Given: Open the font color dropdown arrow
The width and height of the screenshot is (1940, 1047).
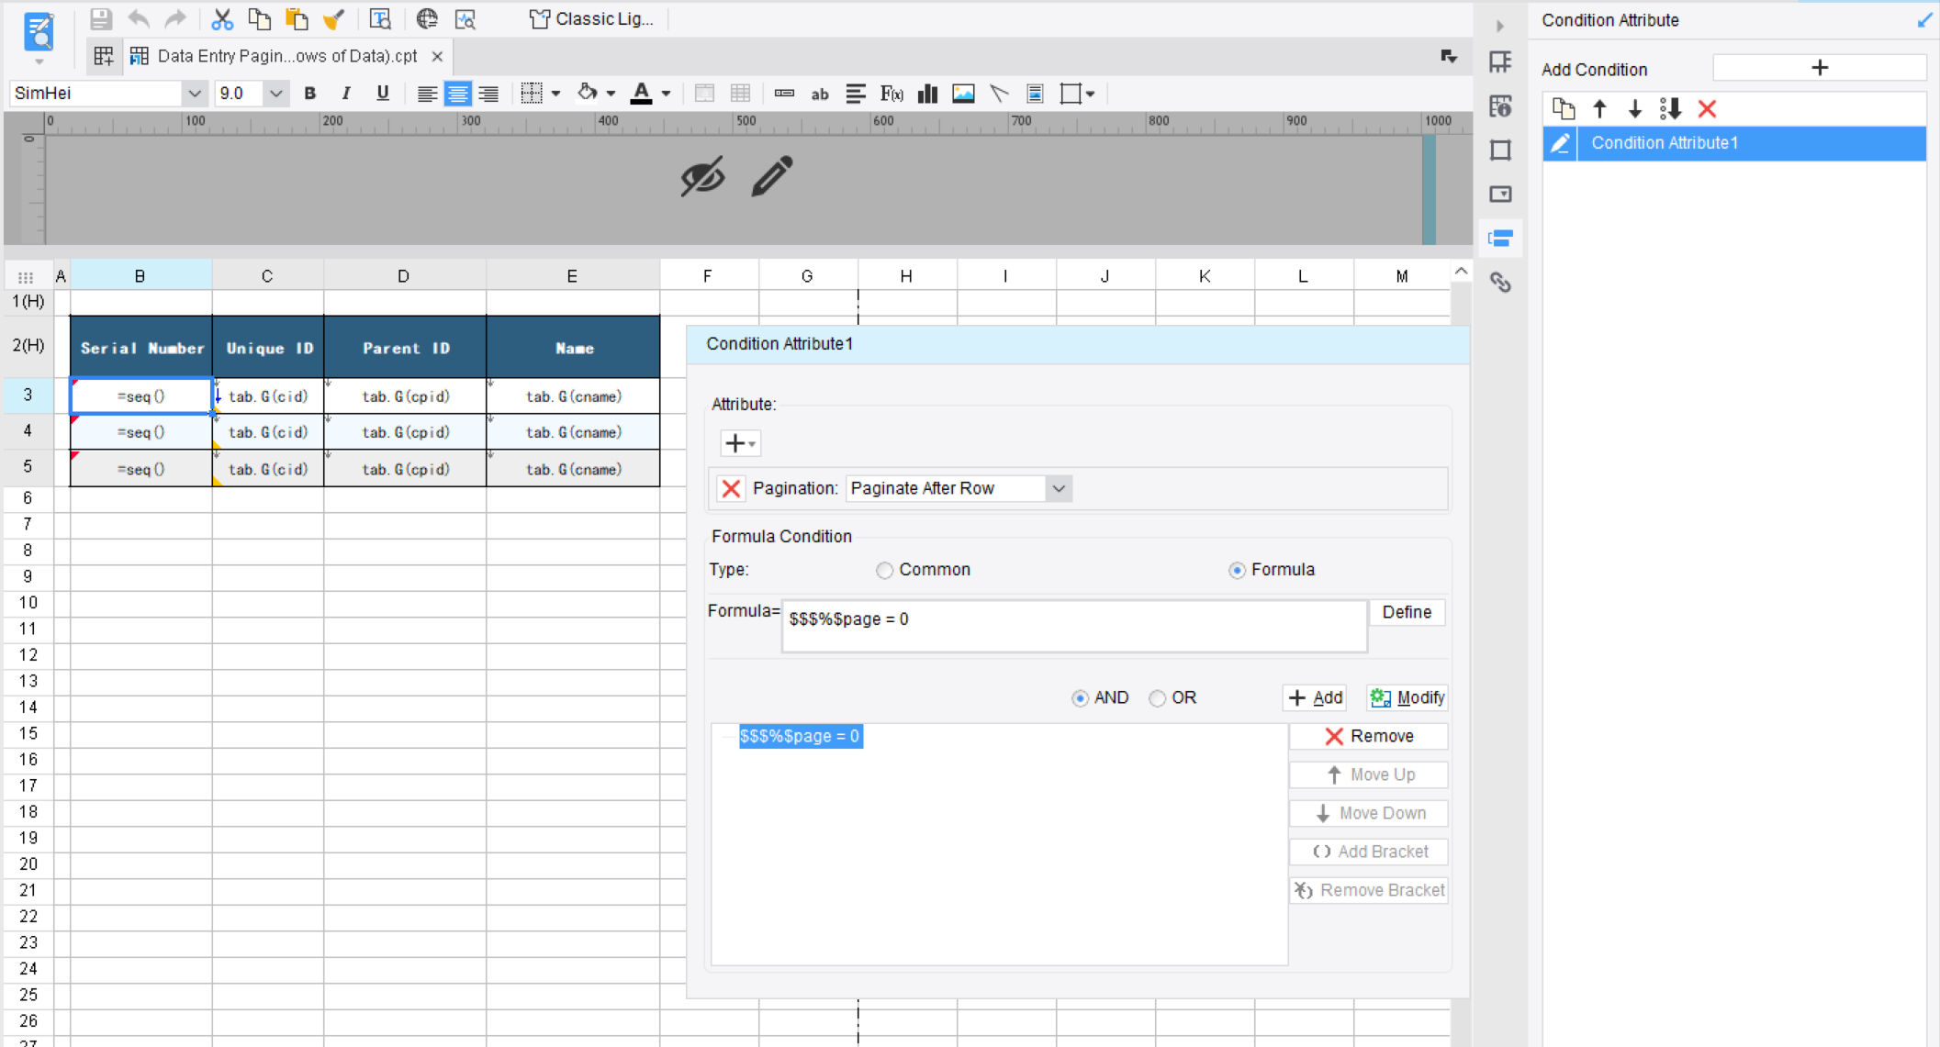Looking at the screenshot, I should click(x=666, y=94).
